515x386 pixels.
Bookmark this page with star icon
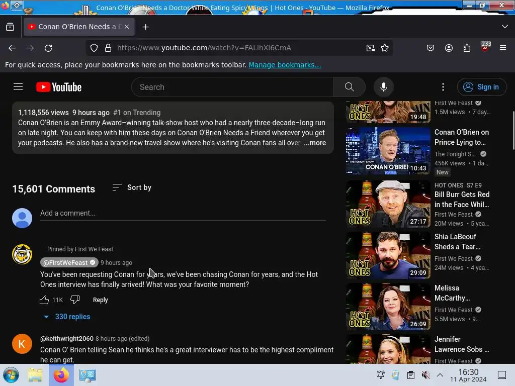[385, 48]
